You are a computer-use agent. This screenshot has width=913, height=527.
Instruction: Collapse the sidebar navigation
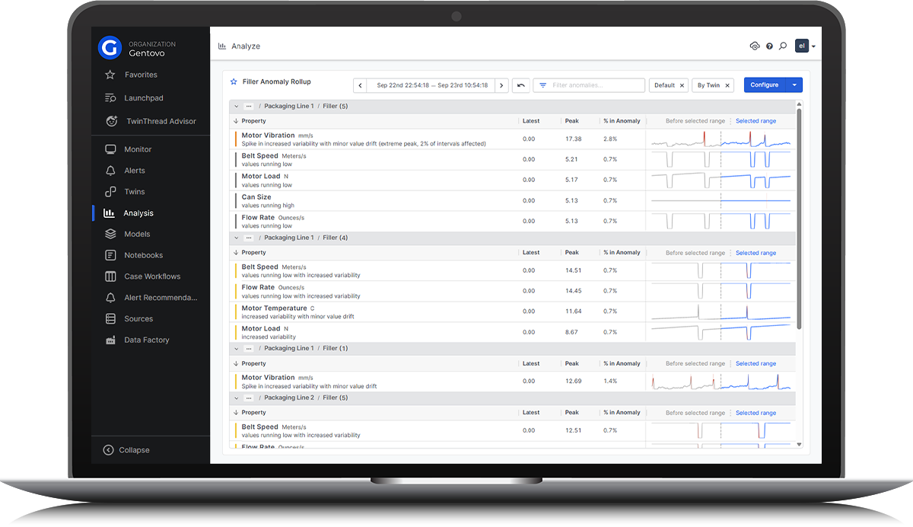coord(127,450)
